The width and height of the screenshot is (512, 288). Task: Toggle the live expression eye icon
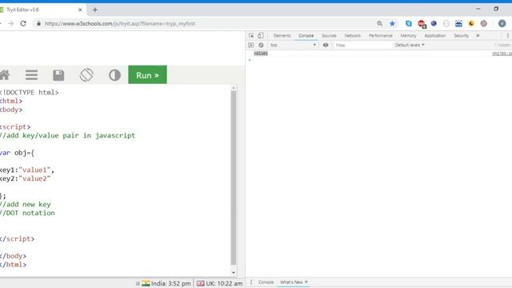tap(326, 45)
